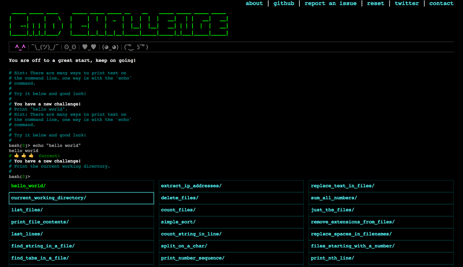Image resolution: width=463 pixels, height=267 pixels.
Task: Open the hello_world challenge
Action: pyautogui.click(x=28, y=186)
